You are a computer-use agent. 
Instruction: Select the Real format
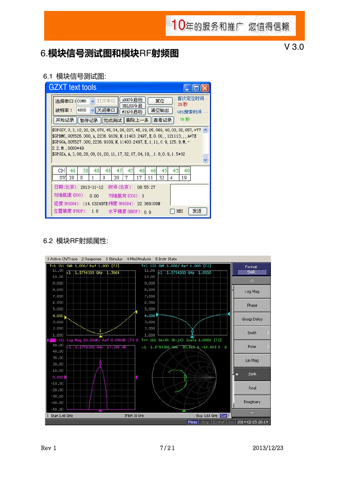252,388
